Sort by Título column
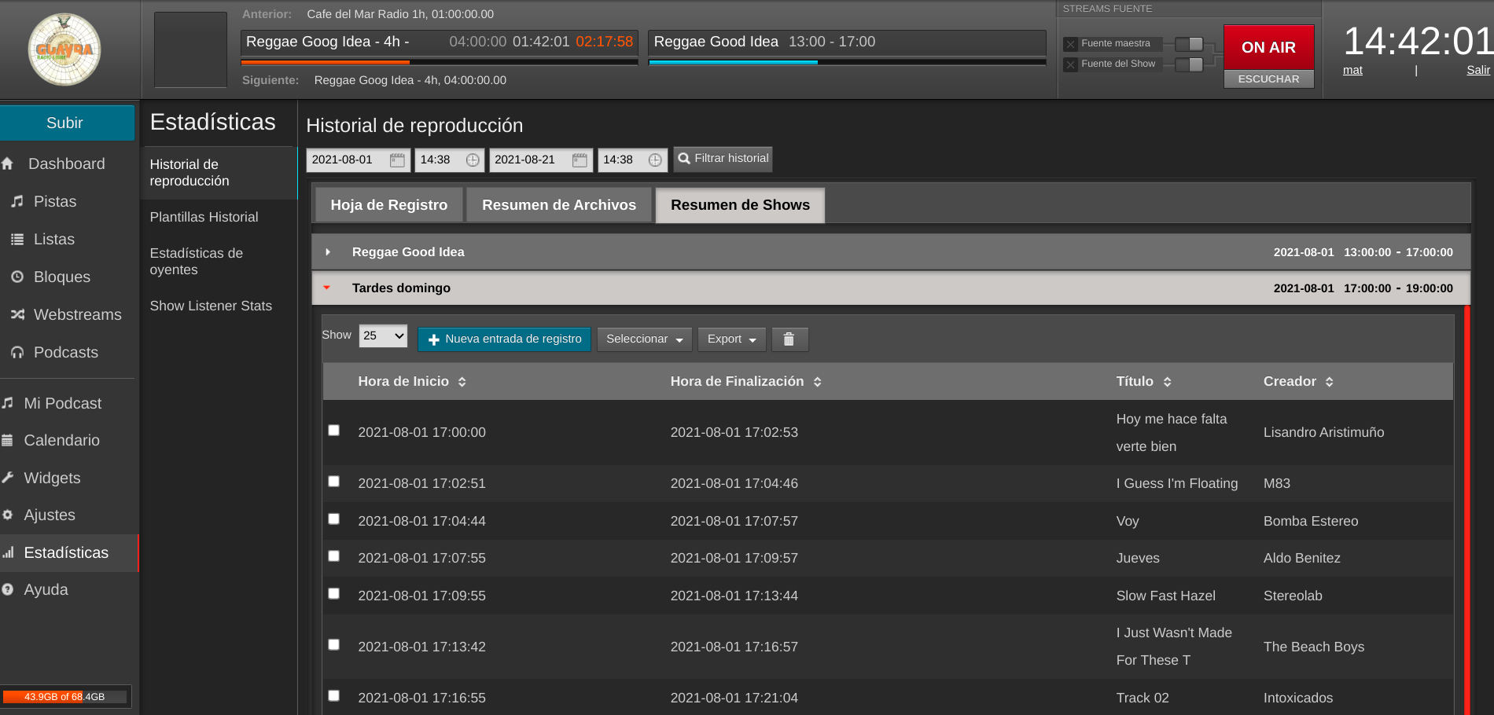Image resolution: width=1494 pixels, height=715 pixels. coord(1144,382)
